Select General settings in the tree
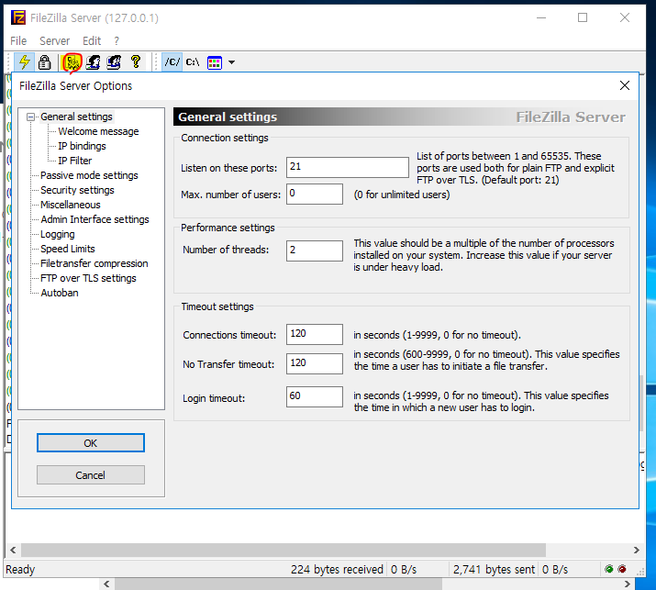This screenshot has height=590, width=656. [x=76, y=117]
